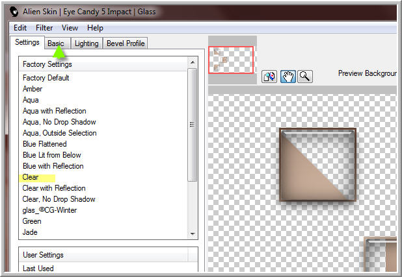Click the Alien Skin title bar logo
402x277 pixels.
(14, 12)
